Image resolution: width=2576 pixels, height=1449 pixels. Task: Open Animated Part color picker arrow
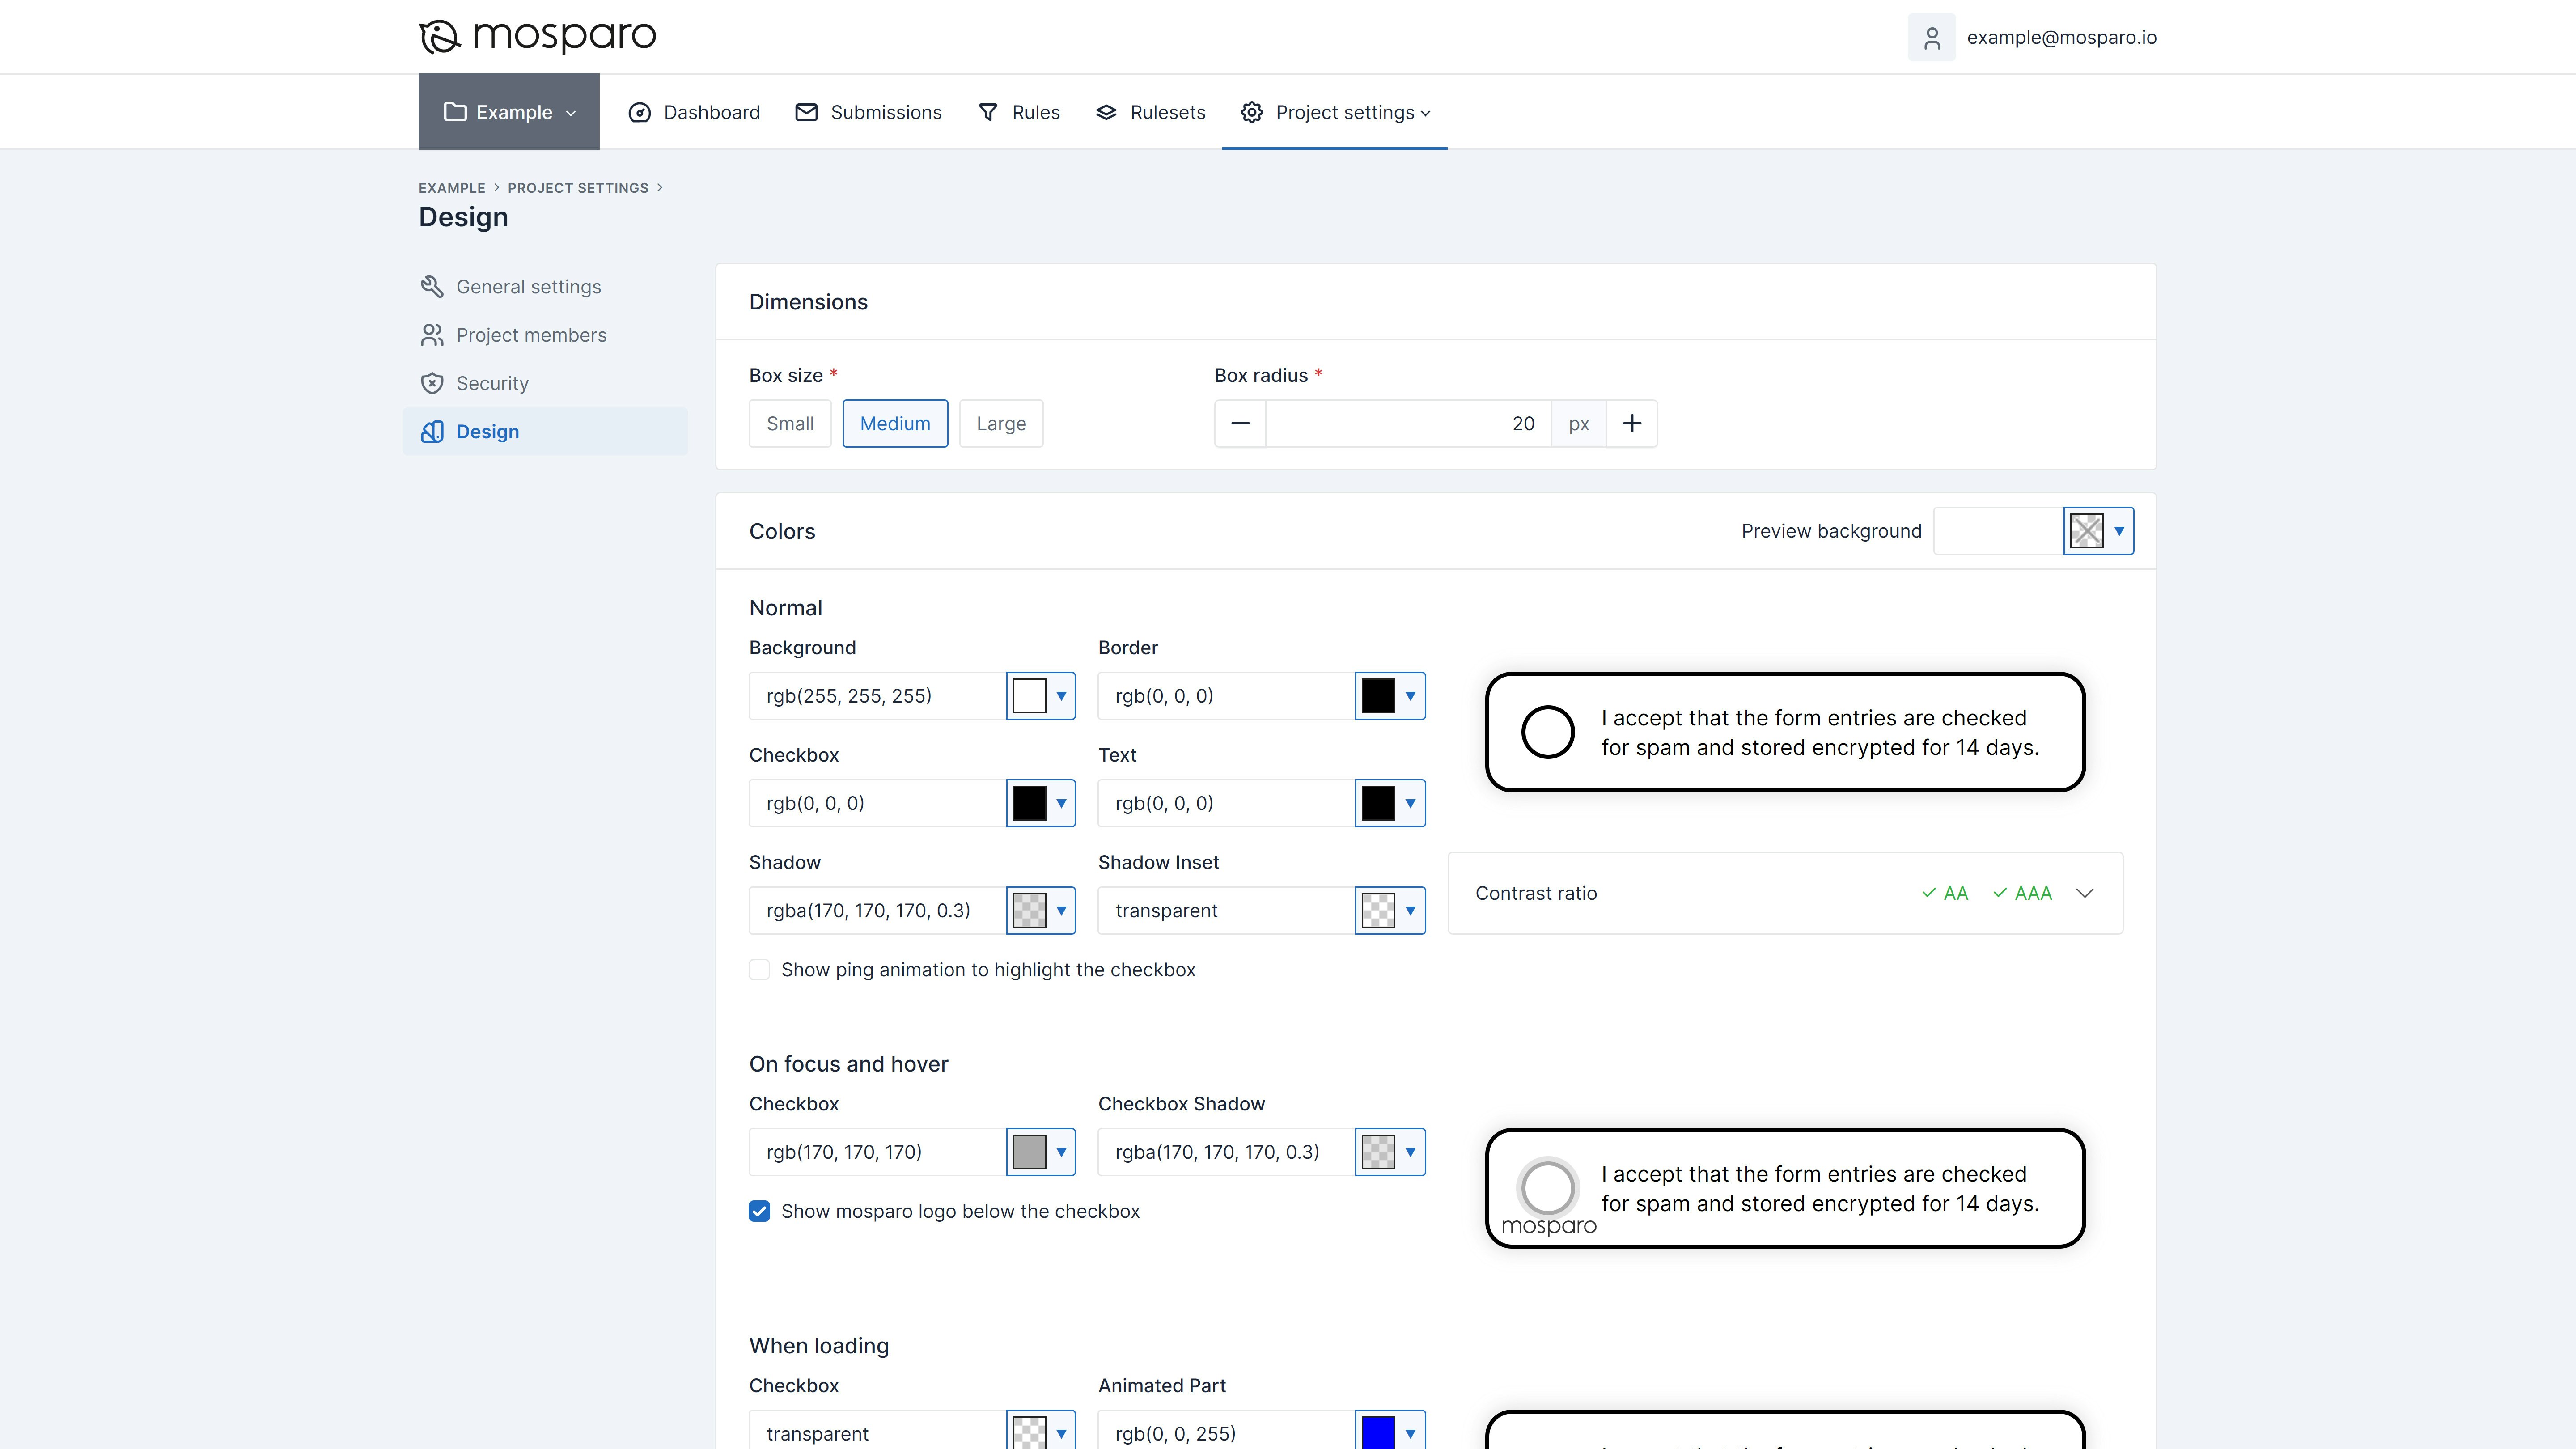(1411, 1433)
